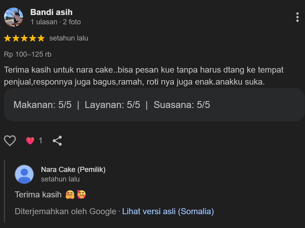Open Lihat versi asli (Somalia) link
Screen dimensions: 305x228
(x=168, y=211)
